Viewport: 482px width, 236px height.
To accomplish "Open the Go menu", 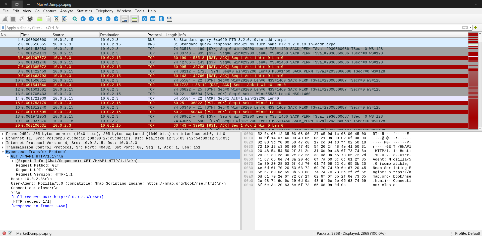I will (37, 11).
